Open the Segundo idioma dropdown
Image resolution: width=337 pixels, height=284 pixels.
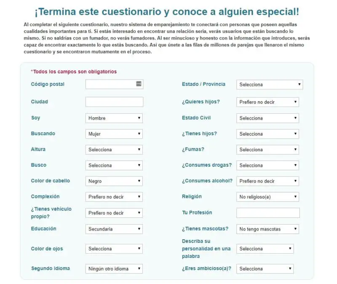point(114,269)
